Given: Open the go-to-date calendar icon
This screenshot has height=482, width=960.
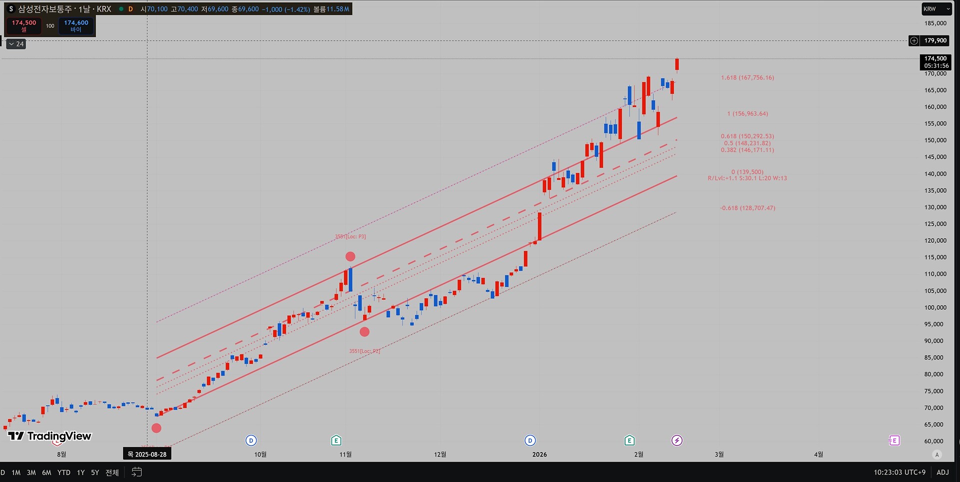Looking at the screenshot, I should pos(136,472).
